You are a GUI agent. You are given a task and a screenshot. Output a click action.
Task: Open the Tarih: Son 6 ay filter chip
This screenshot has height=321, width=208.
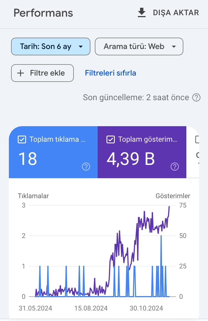click(x=51, y=46)
